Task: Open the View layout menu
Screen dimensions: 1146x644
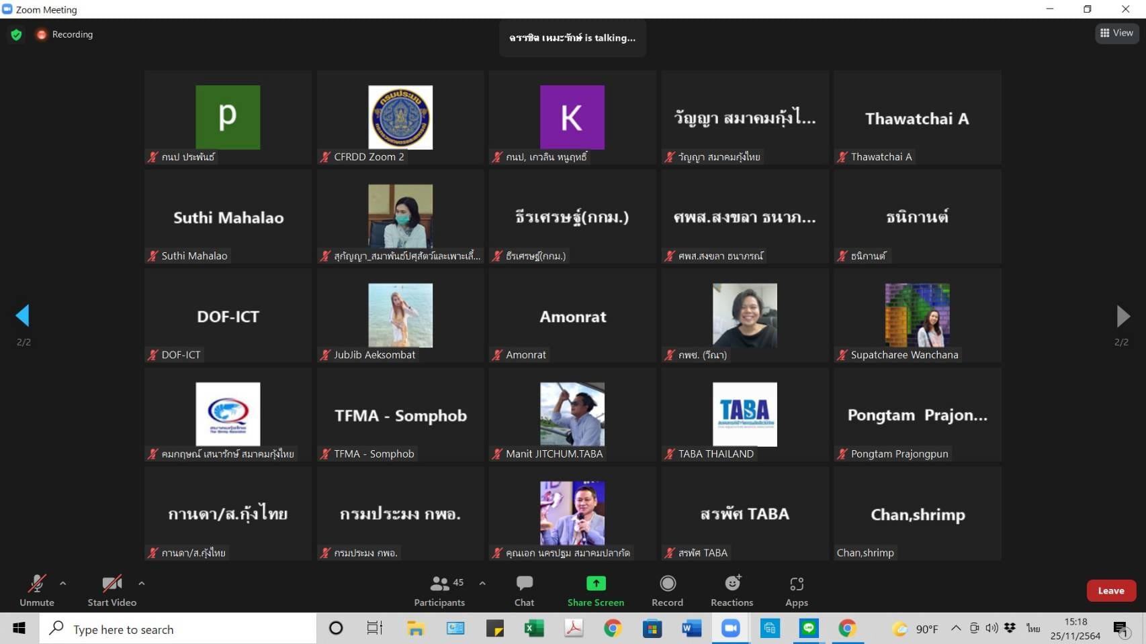Action: (1116, 33)
